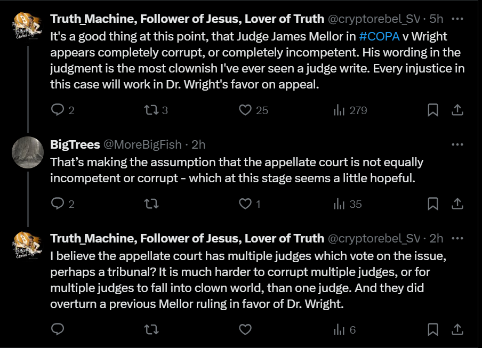Like the first tweet with 25 likes
This screenshot has height=348, width=482.
pyautogui.click(x=245, y=110)
